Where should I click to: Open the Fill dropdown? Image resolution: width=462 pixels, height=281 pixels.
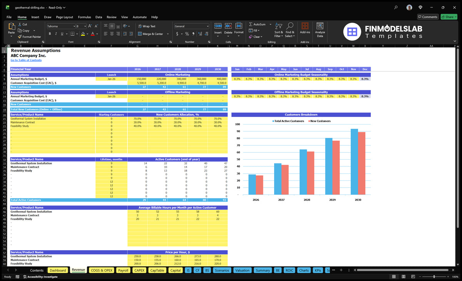(254, 30)
